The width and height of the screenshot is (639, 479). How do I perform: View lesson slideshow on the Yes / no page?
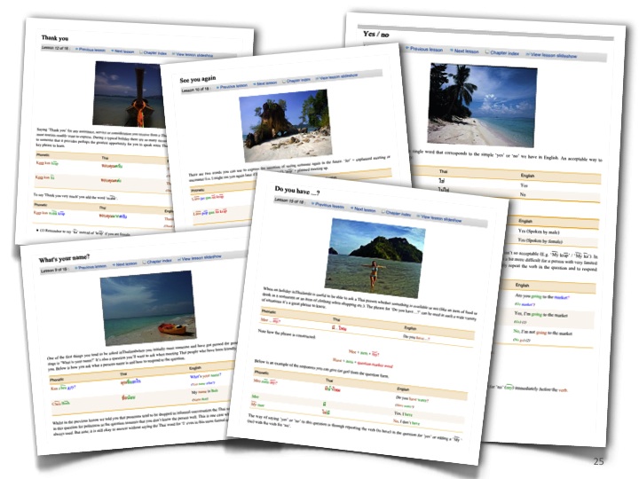pyautogui.click(x=554, y=55)
